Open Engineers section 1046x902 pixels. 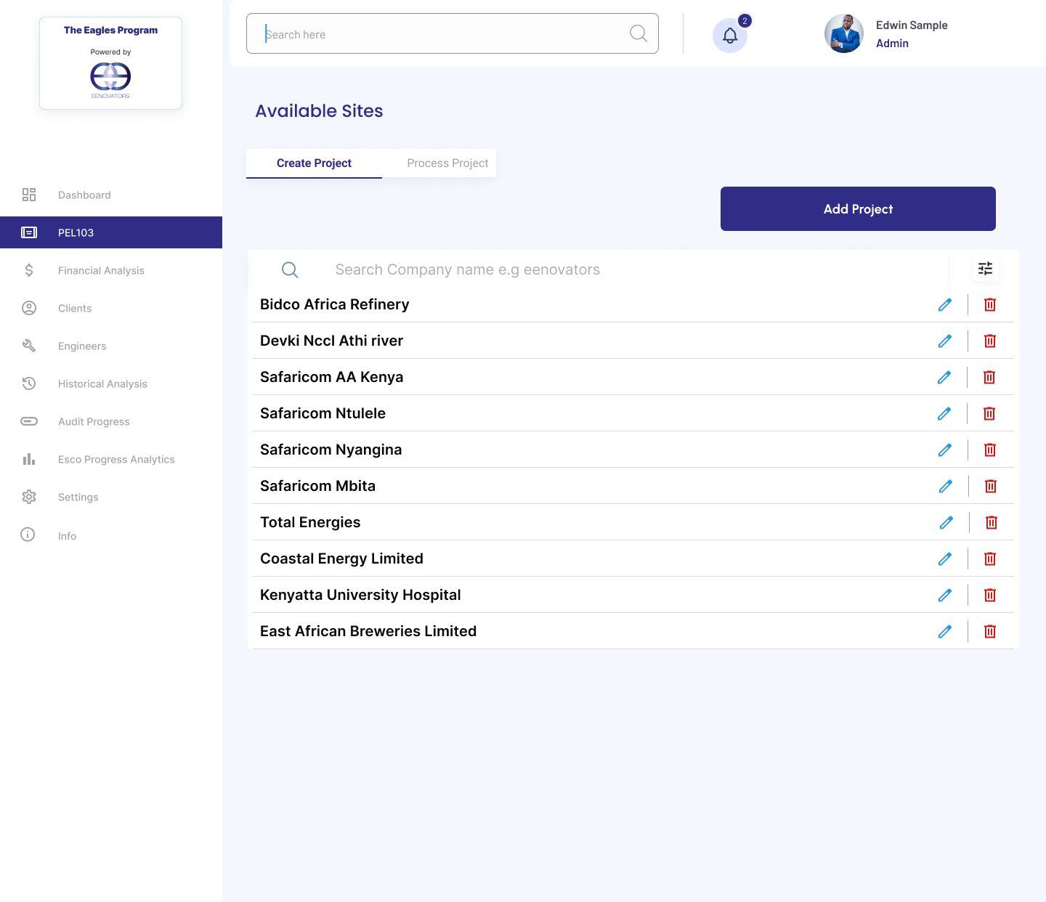coord(111,346)
